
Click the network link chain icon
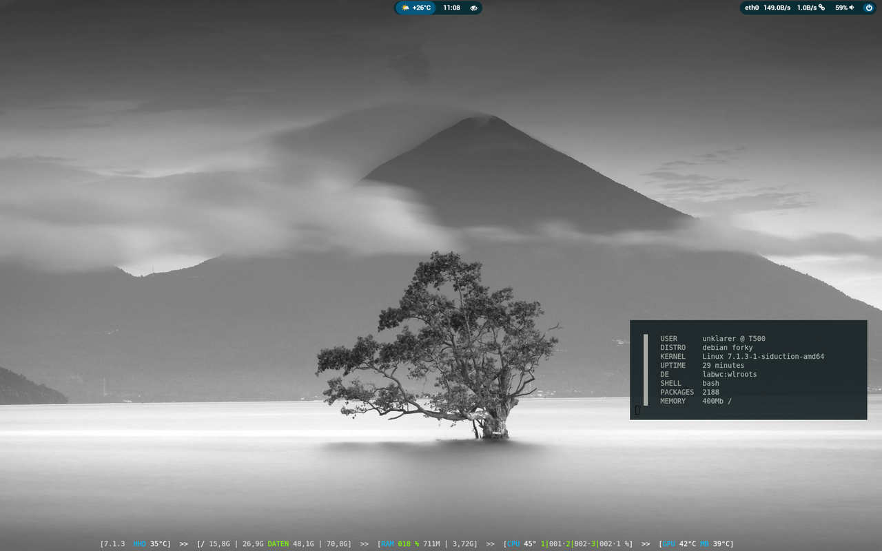[x=821, y=8]
